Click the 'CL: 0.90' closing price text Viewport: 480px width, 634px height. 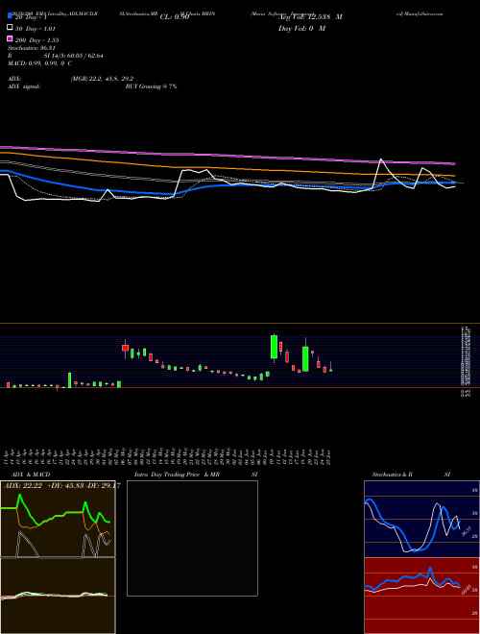coord(175,17)
